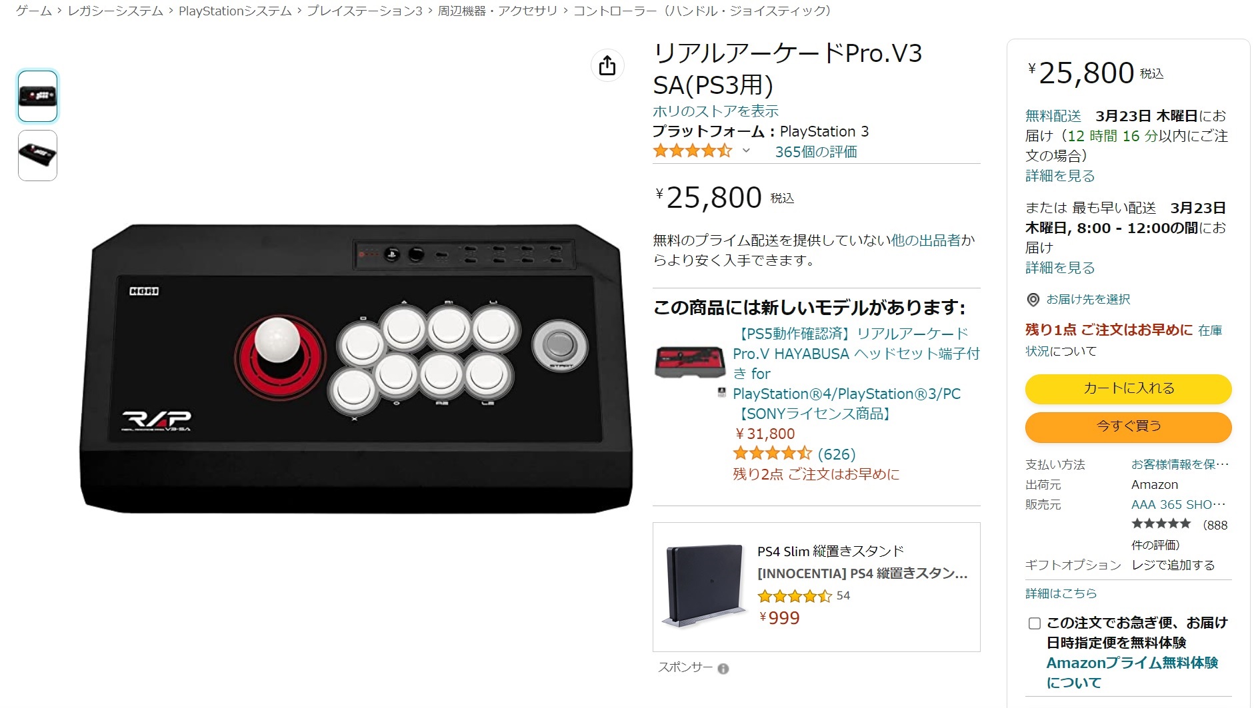This screenshot has height=708, width=1254.
Task: Select the second angled product thumbnail
Action: click(x=38, y=155)
